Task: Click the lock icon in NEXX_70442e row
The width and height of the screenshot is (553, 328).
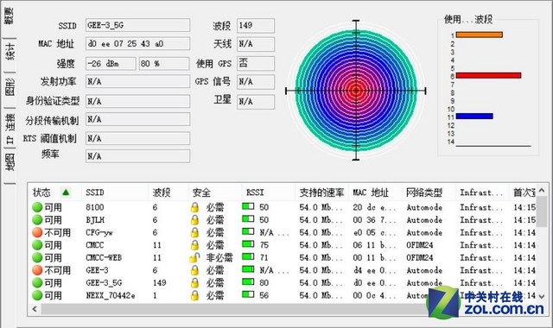Action: (x=194, y=295)
